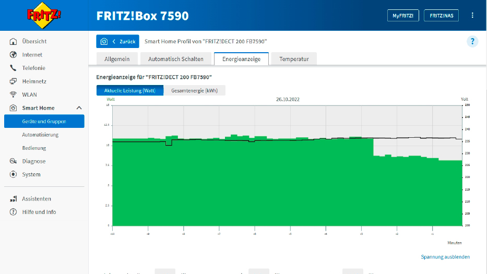The height and width of the screenshot is (274, 487).
Task: Show Gesamtenergie (kWh) chart
Action: pyautogui.click(x=194, y=90)
